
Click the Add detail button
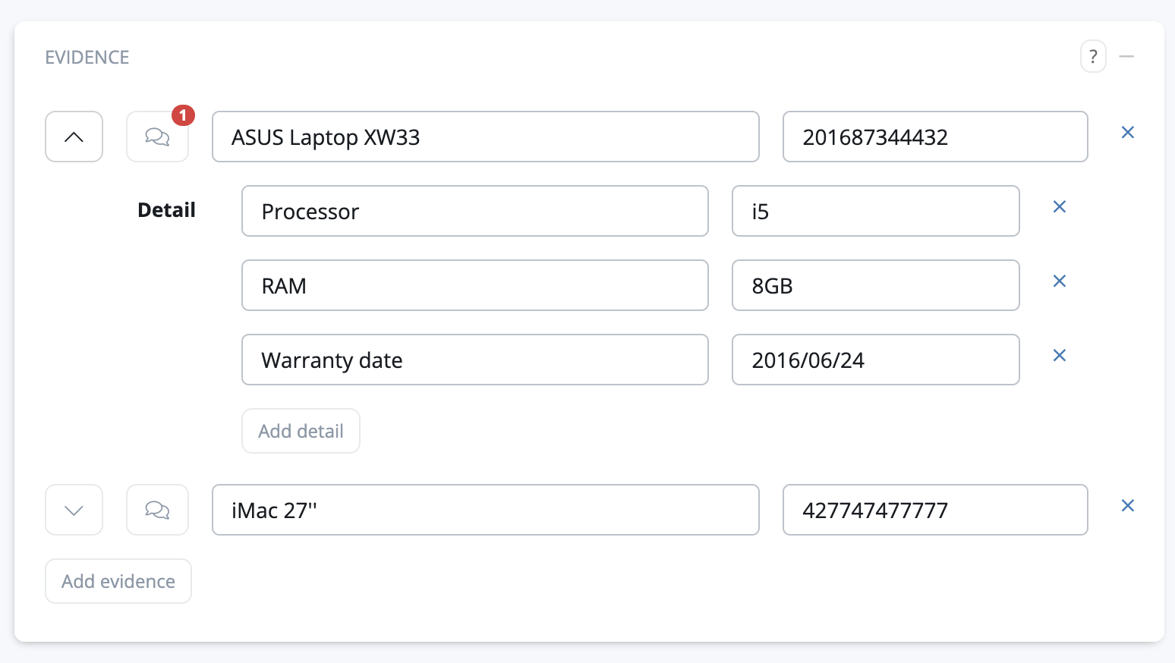point(301,431)
